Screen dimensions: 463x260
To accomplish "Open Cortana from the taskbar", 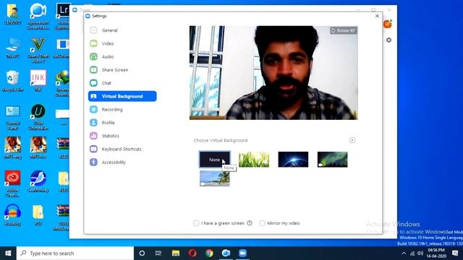I will (x=142, y=253).
